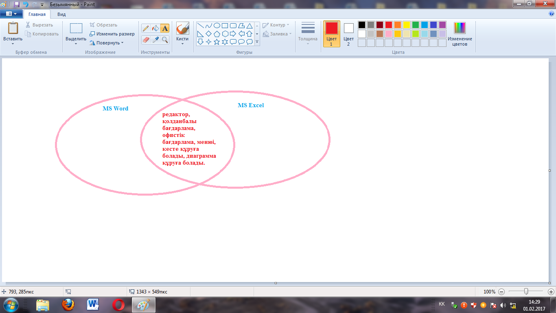Click the KK language indicator in tray
Image resolution: width=556 pixels, height=313 pixels.
[x=442, y=304]
